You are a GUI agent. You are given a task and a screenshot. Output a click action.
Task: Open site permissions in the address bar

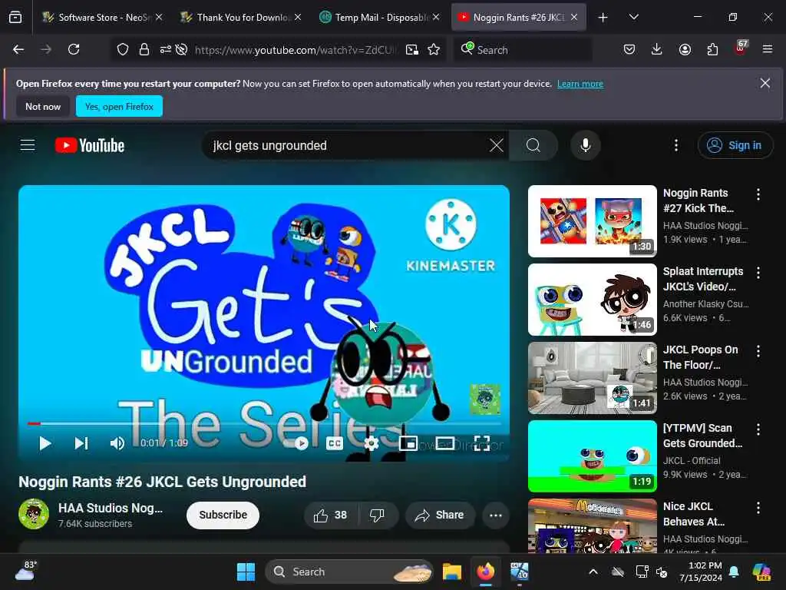coord(166,49)
